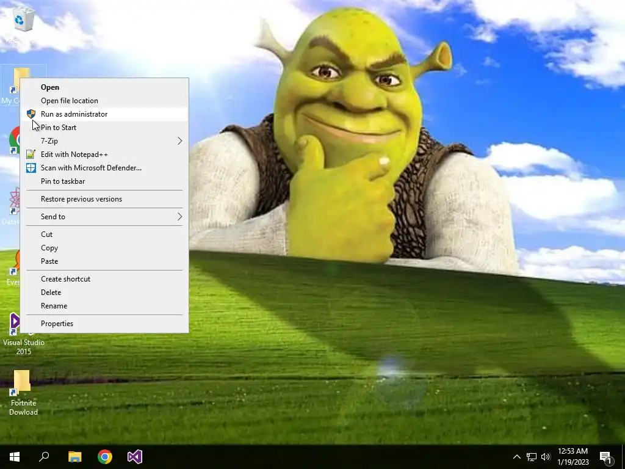Image resolution: width=625 pixels, height=469 pixels.
Task: Choose Edit with Notepad++
Action: coord(104,155)
